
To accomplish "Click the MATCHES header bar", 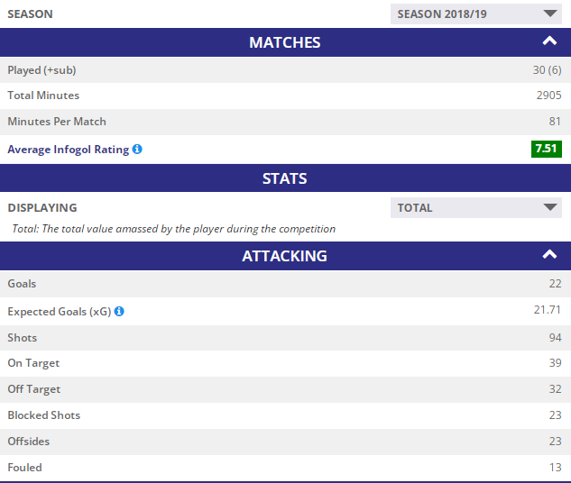I will 285,42.
